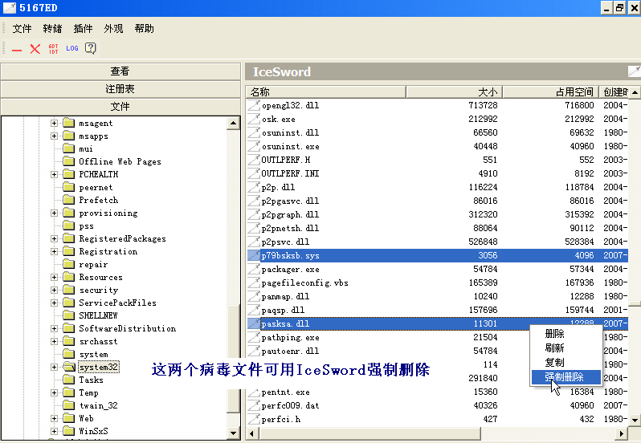Viewport: 641px width, 443px height.
Task: Click the IceSword header corner icon
Action: point(634,71)
